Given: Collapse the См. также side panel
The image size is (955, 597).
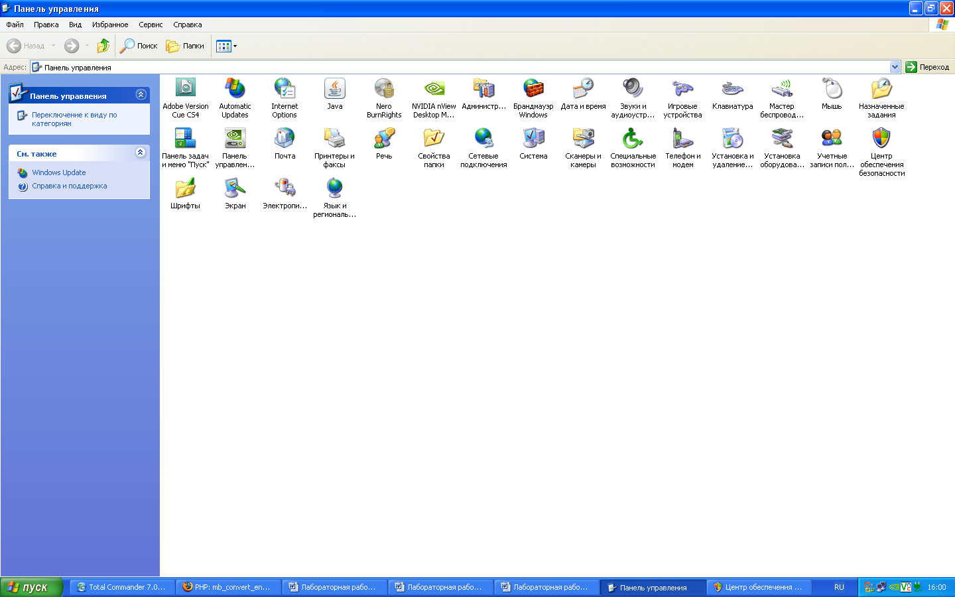Looking at the screenshot, I should click(x=141, y=153).
